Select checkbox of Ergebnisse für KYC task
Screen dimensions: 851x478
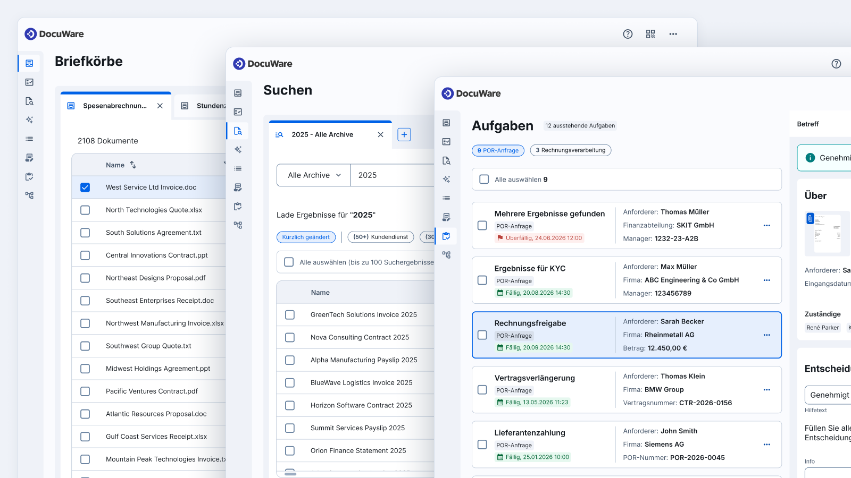pyautogui.click(x=482, y=280)
